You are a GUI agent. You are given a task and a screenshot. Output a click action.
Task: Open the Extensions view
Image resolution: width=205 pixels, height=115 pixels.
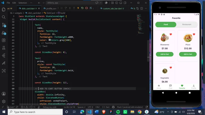4,40
